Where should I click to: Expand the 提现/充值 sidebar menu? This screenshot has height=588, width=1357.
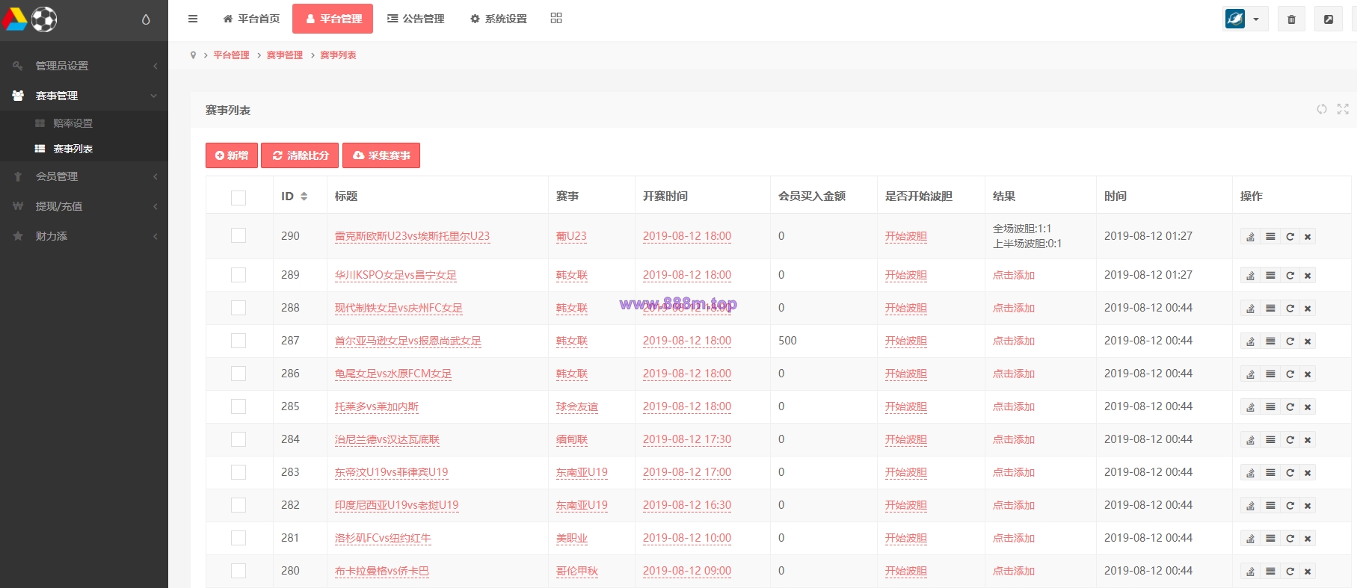pyautogui.click(x=84, y=206)
